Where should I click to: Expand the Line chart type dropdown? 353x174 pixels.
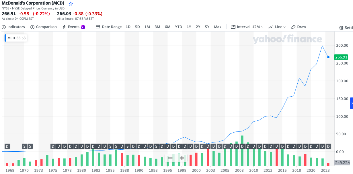277,27
